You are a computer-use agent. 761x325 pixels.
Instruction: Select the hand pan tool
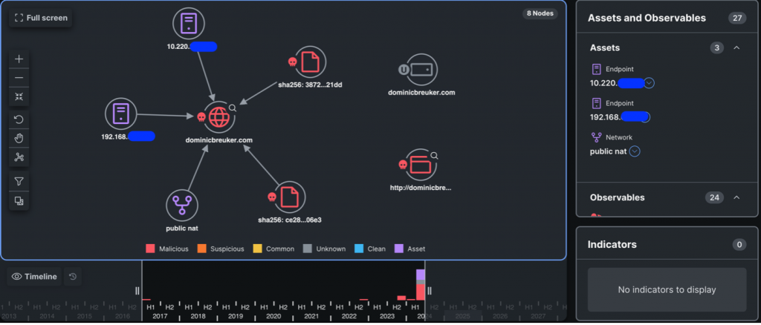tap(19, 138)
